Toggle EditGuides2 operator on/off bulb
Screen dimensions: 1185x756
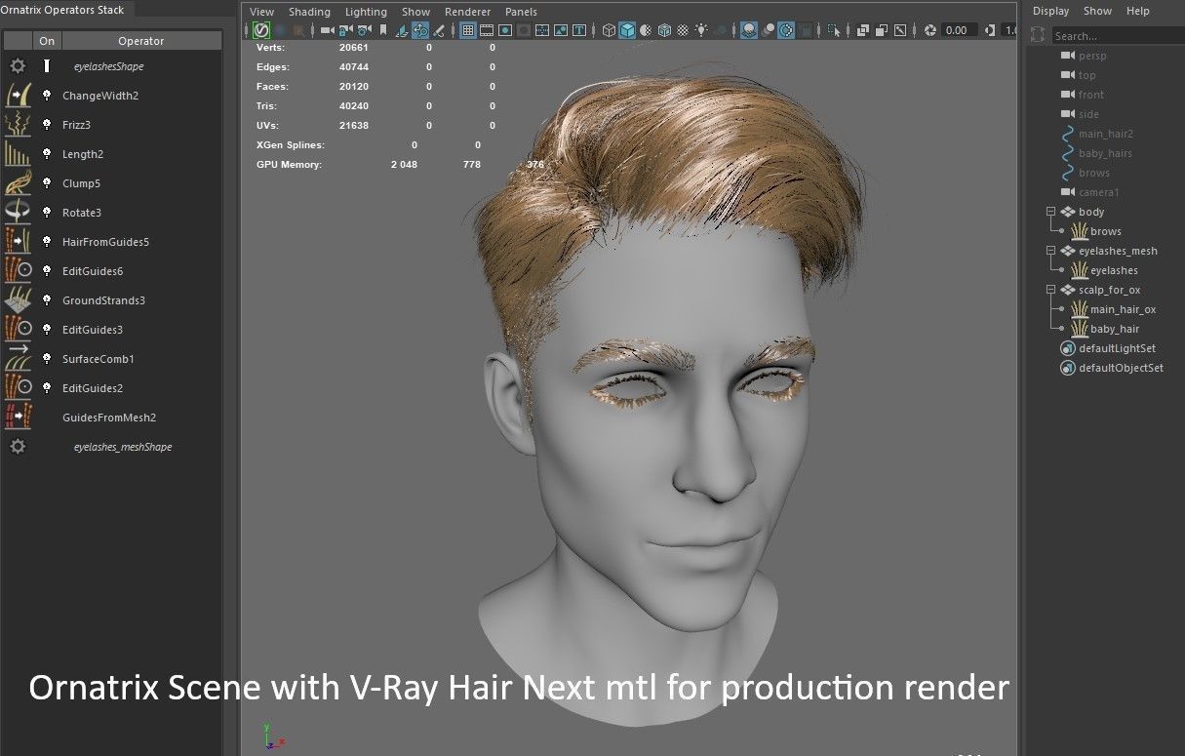46,388
